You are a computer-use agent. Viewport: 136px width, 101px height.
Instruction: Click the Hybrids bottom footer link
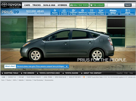click(21, 80)
